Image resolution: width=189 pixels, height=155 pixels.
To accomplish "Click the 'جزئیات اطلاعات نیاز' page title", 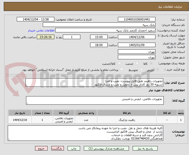I will pos(170,7).
